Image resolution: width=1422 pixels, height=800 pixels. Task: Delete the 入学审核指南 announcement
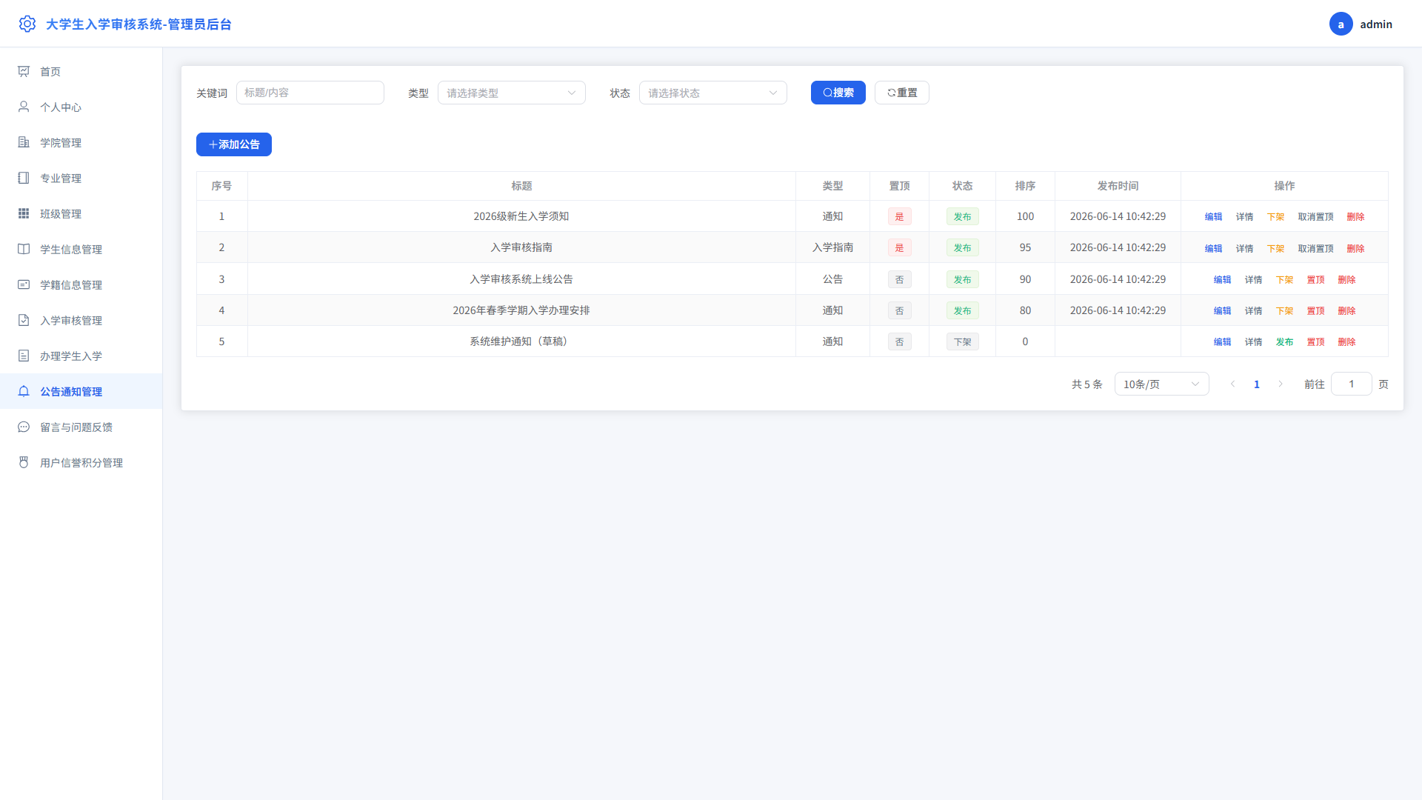[1355, 248]
